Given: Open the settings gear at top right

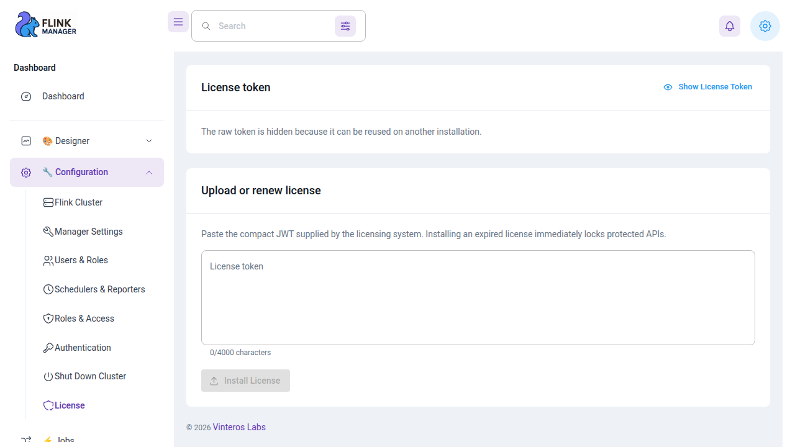Looking at the screenshot, I should tap(765, 26).
